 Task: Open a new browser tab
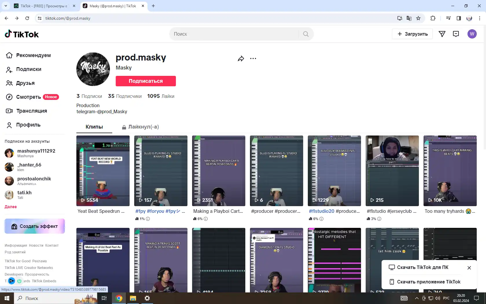coord(153,6)
